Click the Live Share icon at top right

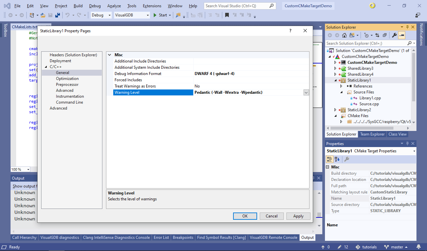pos(418,15)
